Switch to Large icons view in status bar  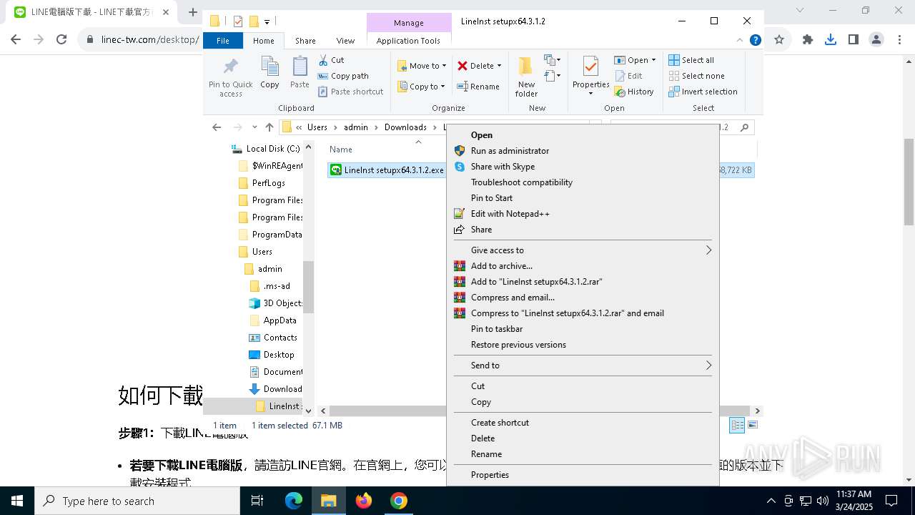[x=752, y=425]
